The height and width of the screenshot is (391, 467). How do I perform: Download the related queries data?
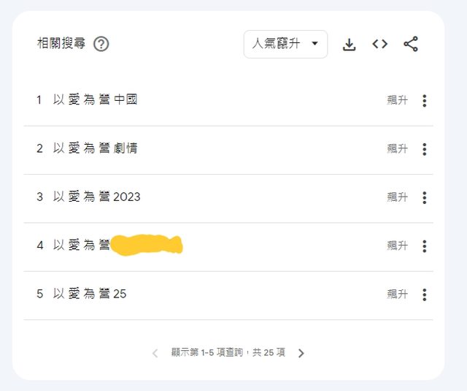click(350, 45)
